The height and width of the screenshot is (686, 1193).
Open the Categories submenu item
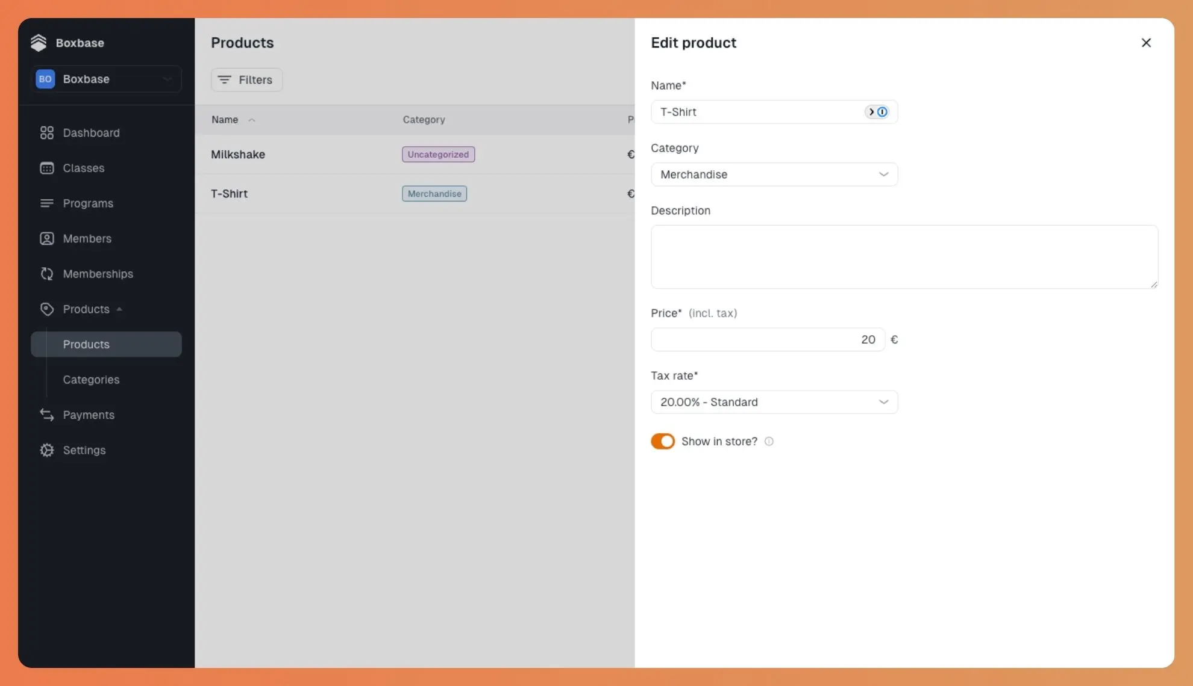91,380
